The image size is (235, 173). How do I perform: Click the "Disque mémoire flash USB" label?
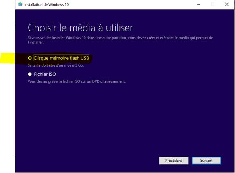click(62, 58)
